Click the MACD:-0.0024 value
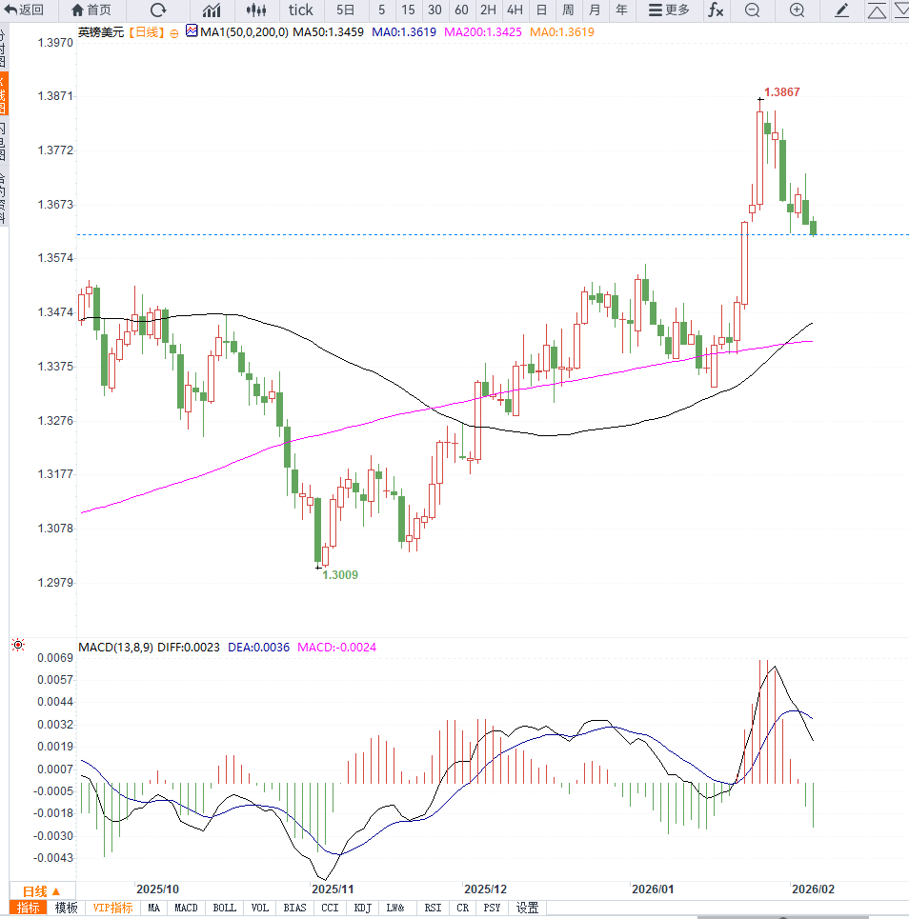This screenshot has width=909, height=919. [x=336, y=647]
